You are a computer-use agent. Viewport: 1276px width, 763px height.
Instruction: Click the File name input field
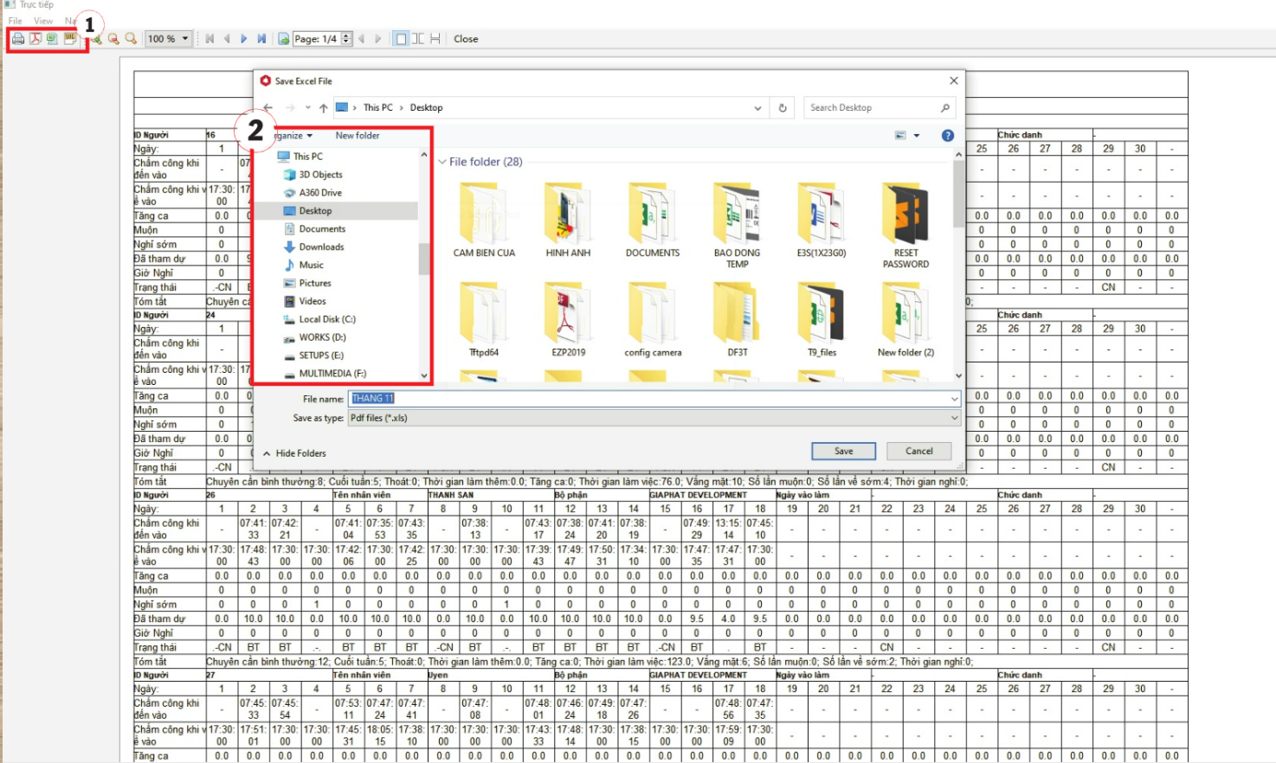point(649,399)
